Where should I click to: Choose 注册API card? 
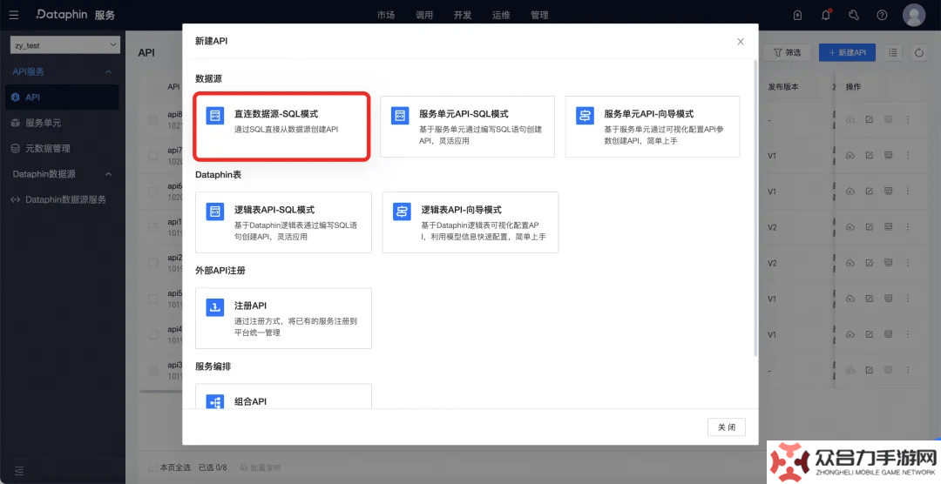click(283, 319)
